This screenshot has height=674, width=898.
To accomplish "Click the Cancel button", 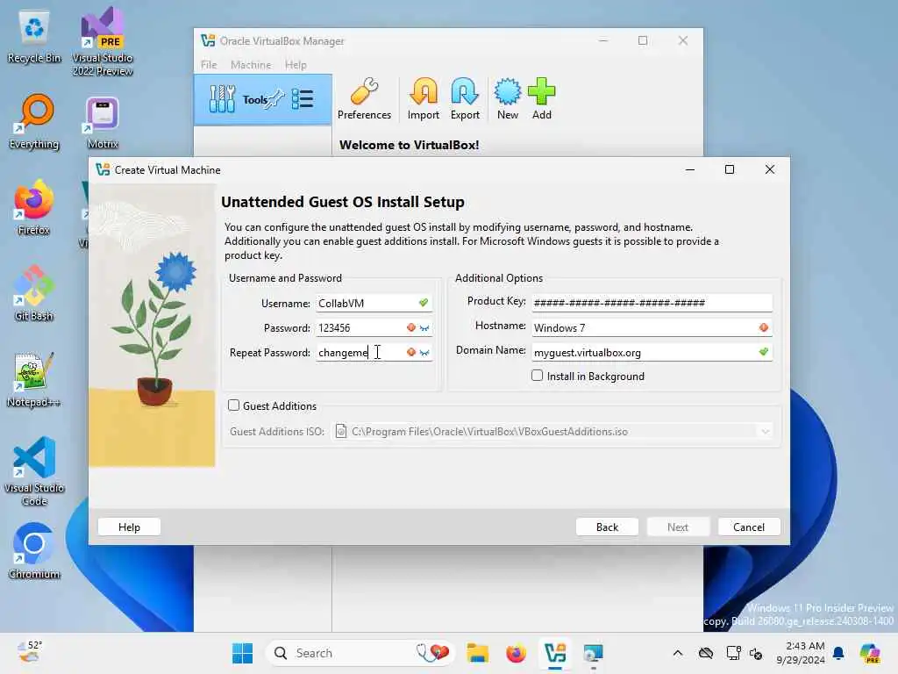I will (749, 527).
